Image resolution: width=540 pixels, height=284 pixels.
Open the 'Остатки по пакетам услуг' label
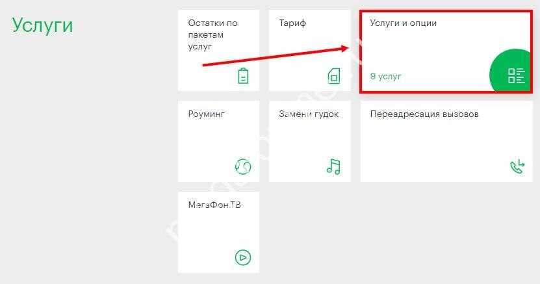(x=213, y=34)
